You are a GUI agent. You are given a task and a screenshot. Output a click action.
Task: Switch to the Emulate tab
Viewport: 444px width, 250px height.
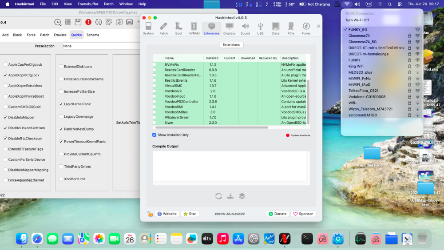click(60, 35)
